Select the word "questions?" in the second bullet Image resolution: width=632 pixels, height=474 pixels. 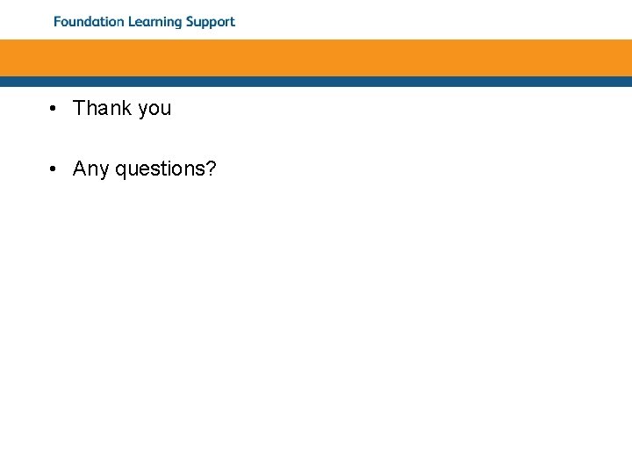coord(166,169)
